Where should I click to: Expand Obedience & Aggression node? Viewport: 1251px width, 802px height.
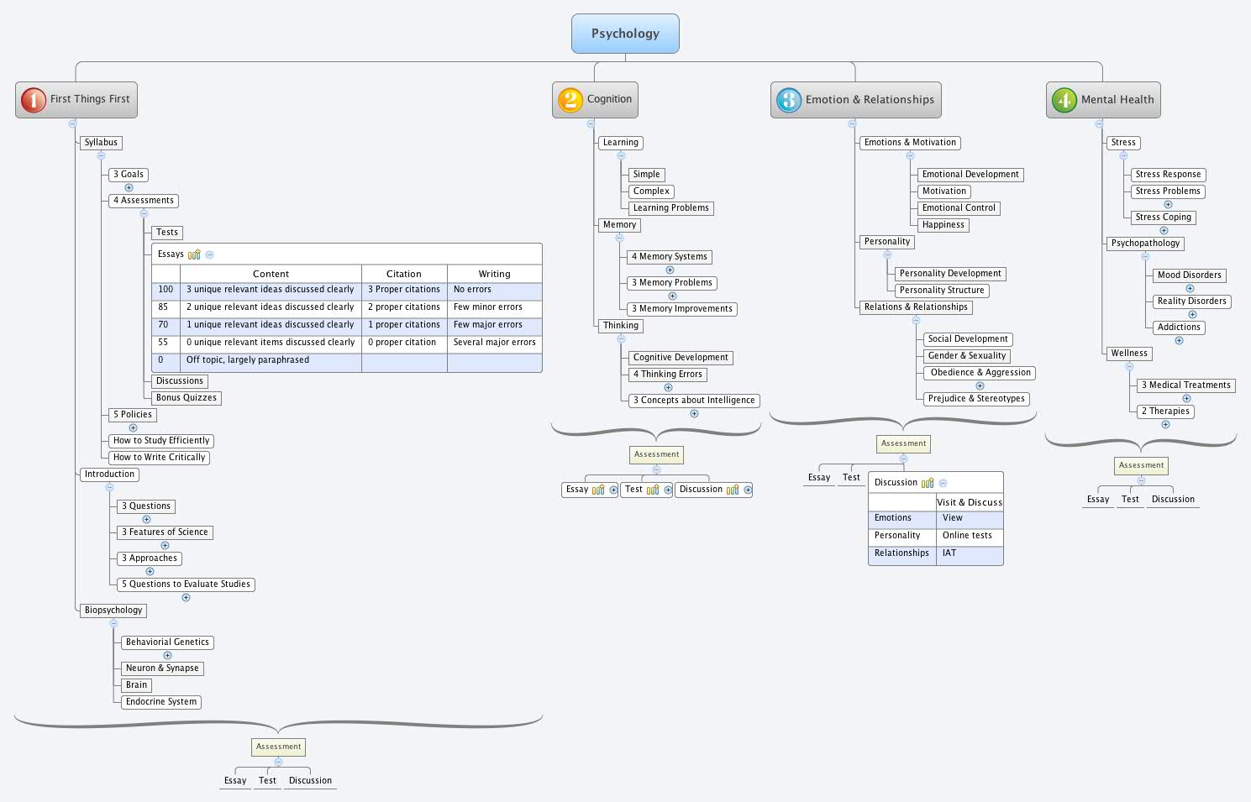[x=980, y=385]
